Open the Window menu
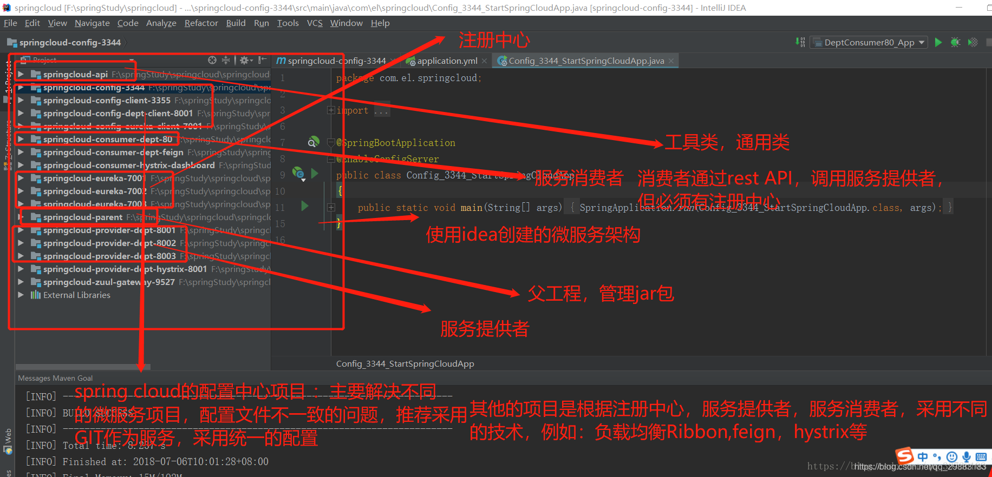The width and height of the screenshot is (992, 477). tap(346, 23)
